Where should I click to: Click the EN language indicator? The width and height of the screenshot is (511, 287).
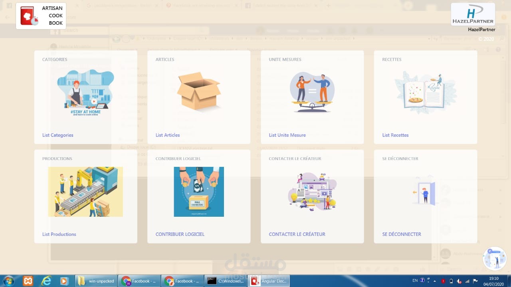(415, 281)
